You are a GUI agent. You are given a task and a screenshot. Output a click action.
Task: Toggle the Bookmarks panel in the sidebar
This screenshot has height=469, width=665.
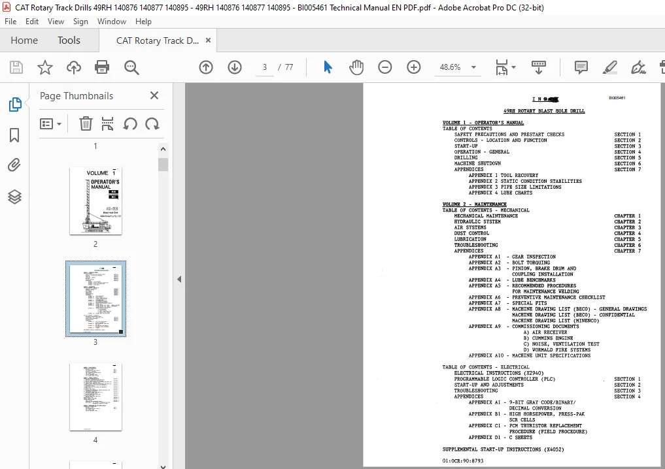[14, 135]
